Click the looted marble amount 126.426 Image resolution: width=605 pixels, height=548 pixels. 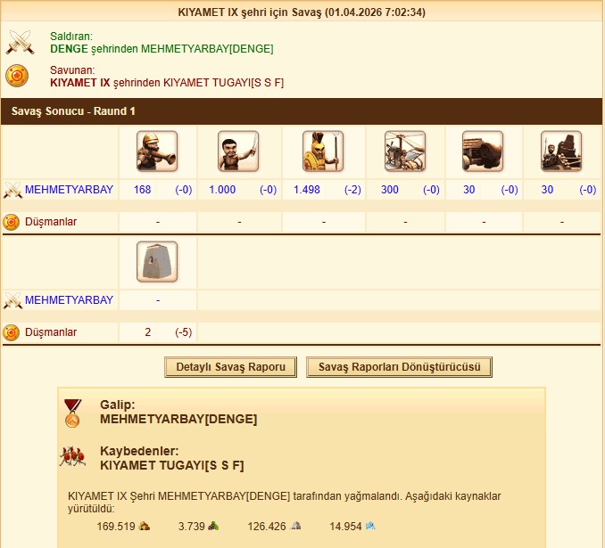pos(267,527)
